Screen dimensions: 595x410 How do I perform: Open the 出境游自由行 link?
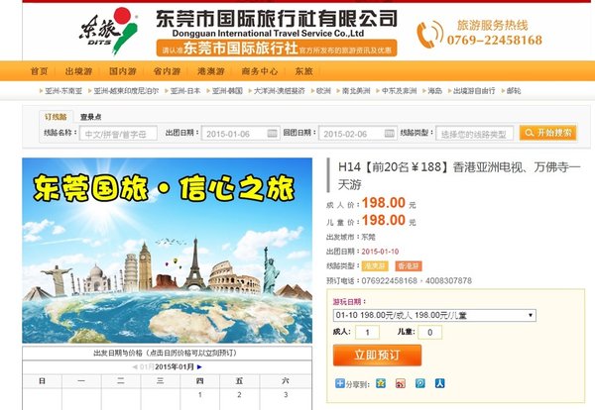pyautogui.click(x=474, y=91)
